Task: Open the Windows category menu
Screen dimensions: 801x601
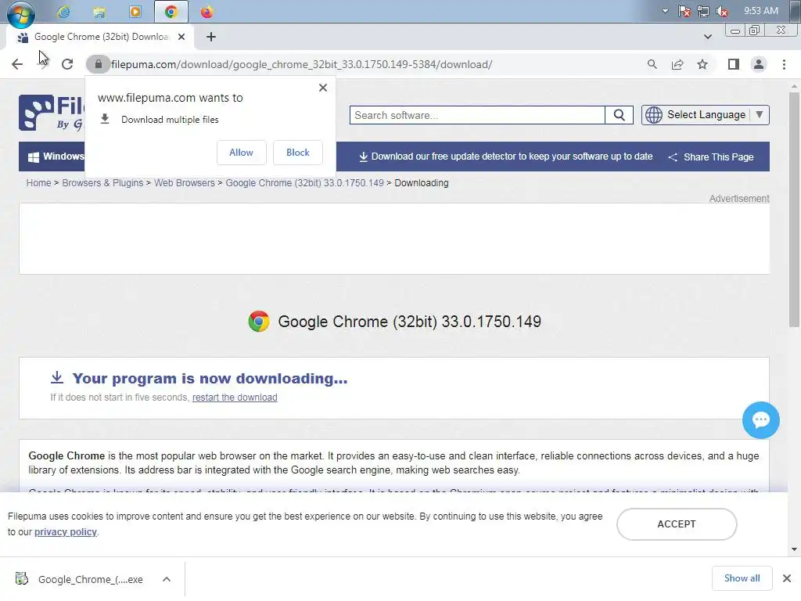Action: coord(56,157)
